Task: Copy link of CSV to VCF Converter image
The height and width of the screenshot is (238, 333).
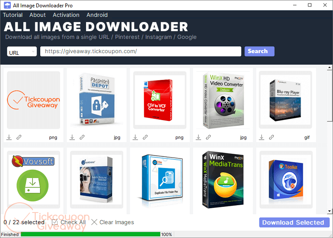Action: [145, 137]
